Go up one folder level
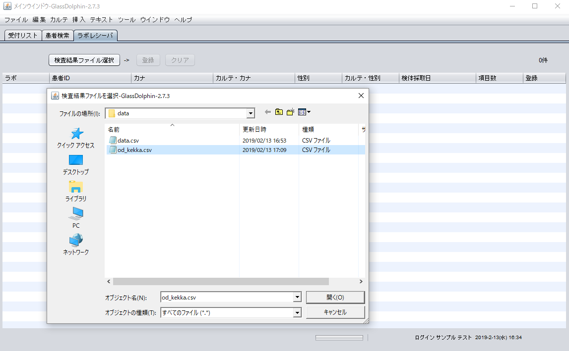Viewport: 569px width, 351px height. pos(279,112)
